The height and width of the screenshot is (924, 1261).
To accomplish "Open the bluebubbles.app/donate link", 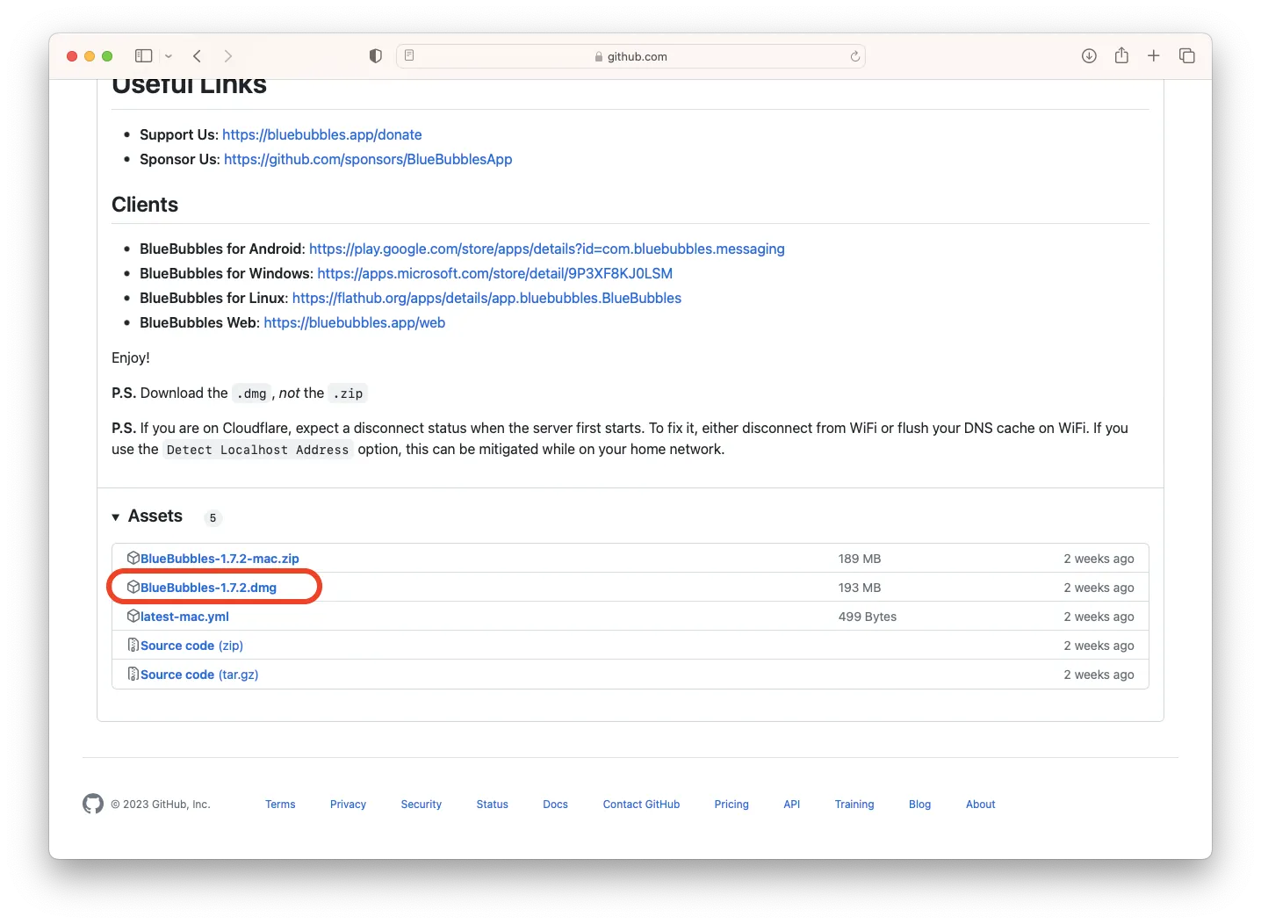I will tap(322, 134).
